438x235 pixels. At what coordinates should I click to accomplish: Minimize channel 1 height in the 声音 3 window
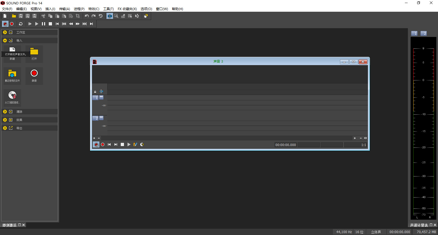coord(101,97)
